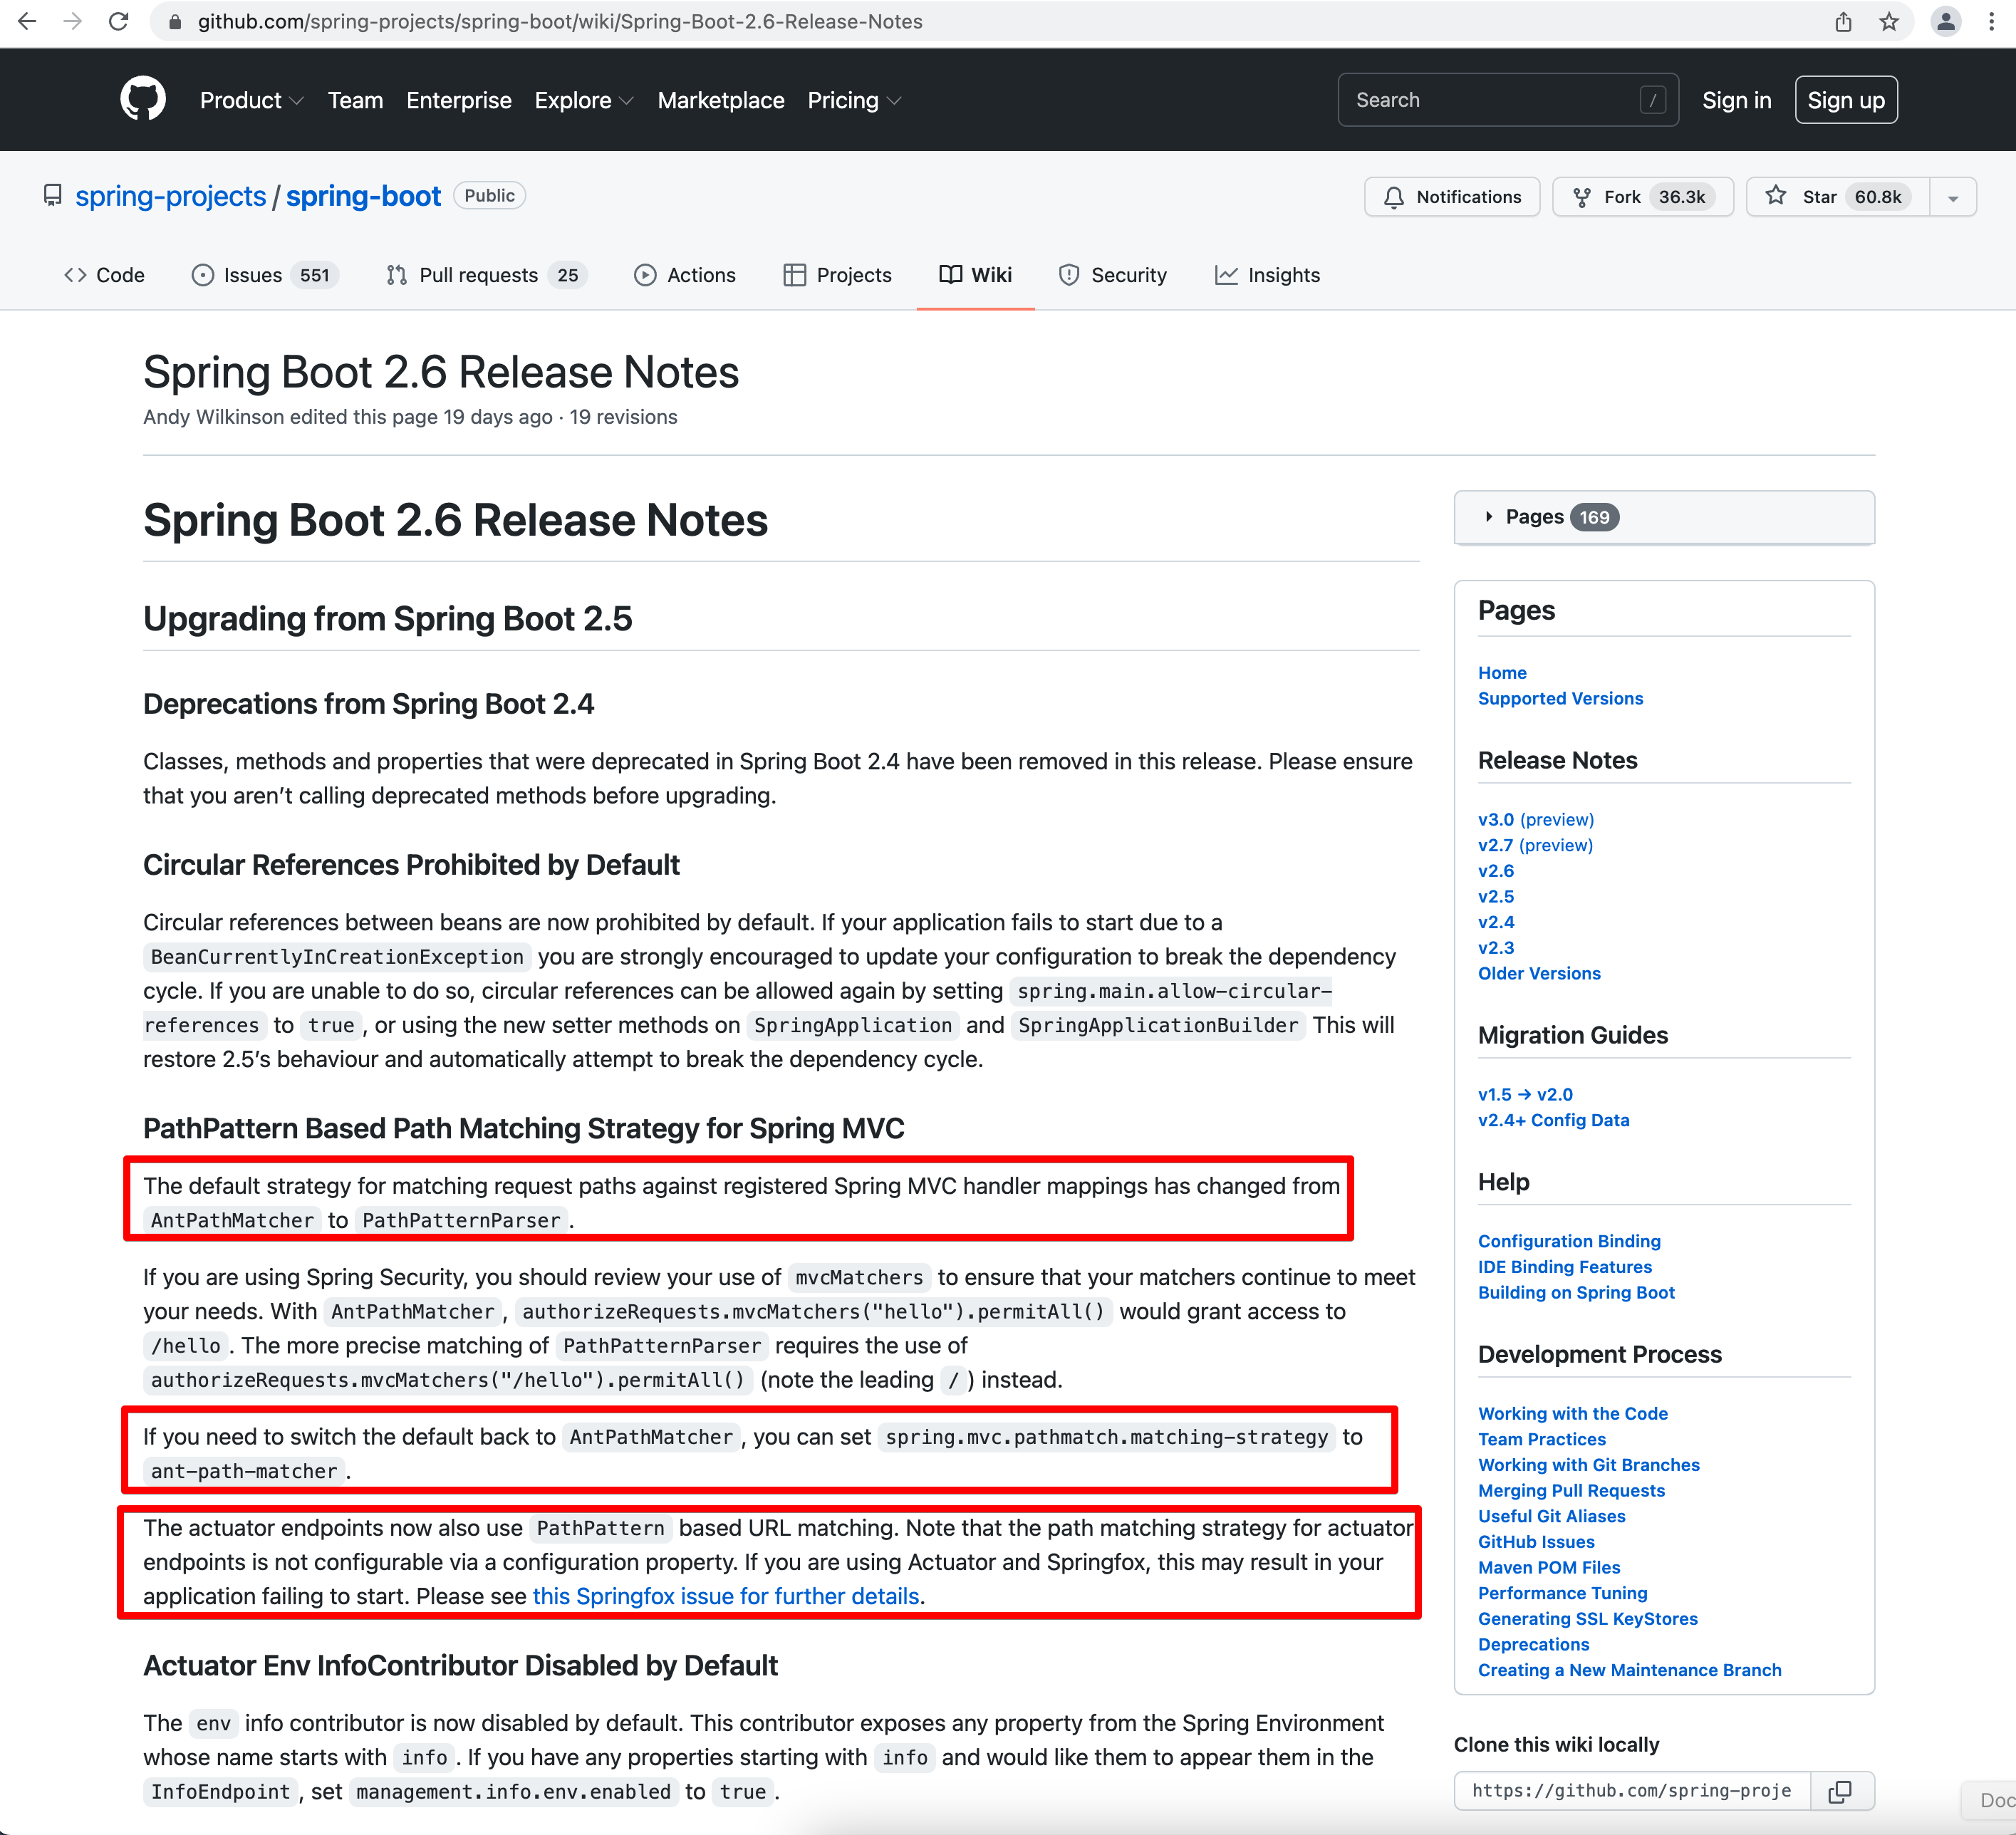The width and height of the screenshot is (2016, 1835).
Task: Bookmark the page using the address bar star
Action: pyautogui.click(x=1890, y=21)
